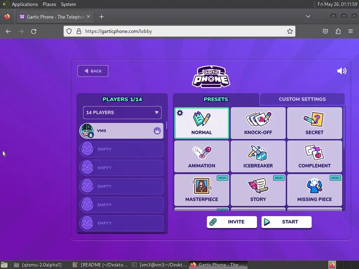Click the Players 1/14 heading
Viewport: 359px width, 269px height.
tap(122, 99)
